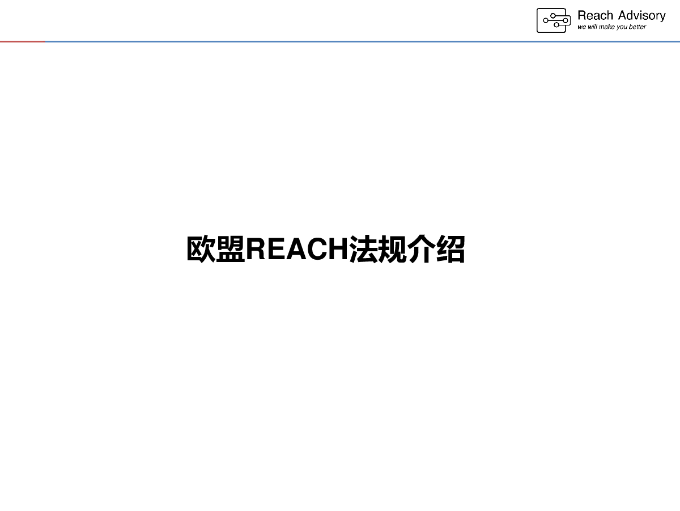Select the slide title '欧盟REACH法规介绍'

(326, 249)
